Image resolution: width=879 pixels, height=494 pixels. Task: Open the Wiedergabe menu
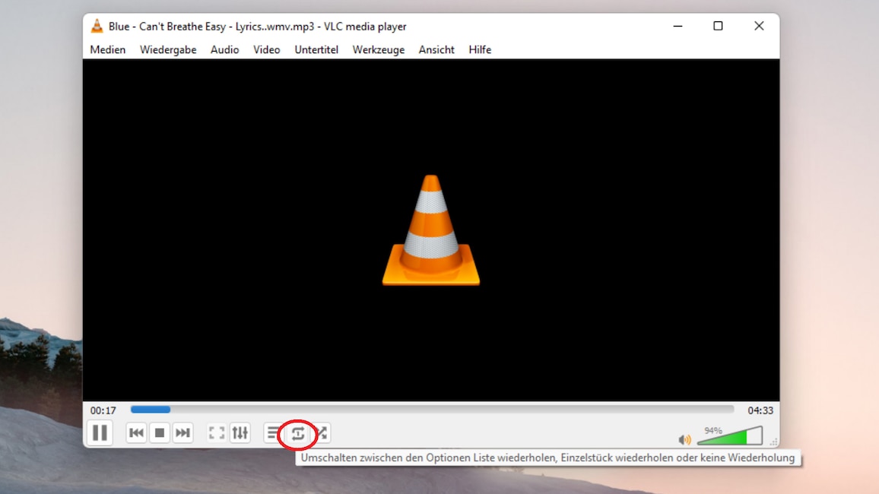click(167, 49)
